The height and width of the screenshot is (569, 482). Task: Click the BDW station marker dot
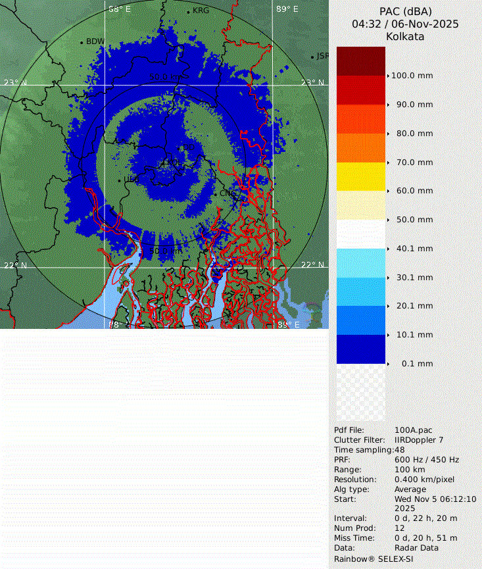pyautogui.click(x=82, y=42)
